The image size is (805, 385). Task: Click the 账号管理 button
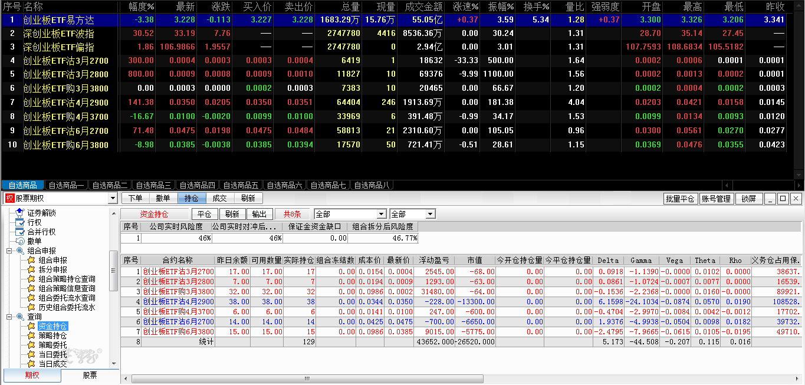click(x=716, y=199)
